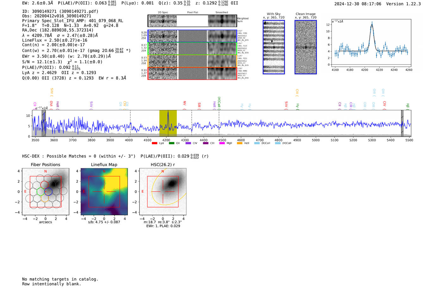
Task: Click the red OVI line label
Action: tap(51, 105)
